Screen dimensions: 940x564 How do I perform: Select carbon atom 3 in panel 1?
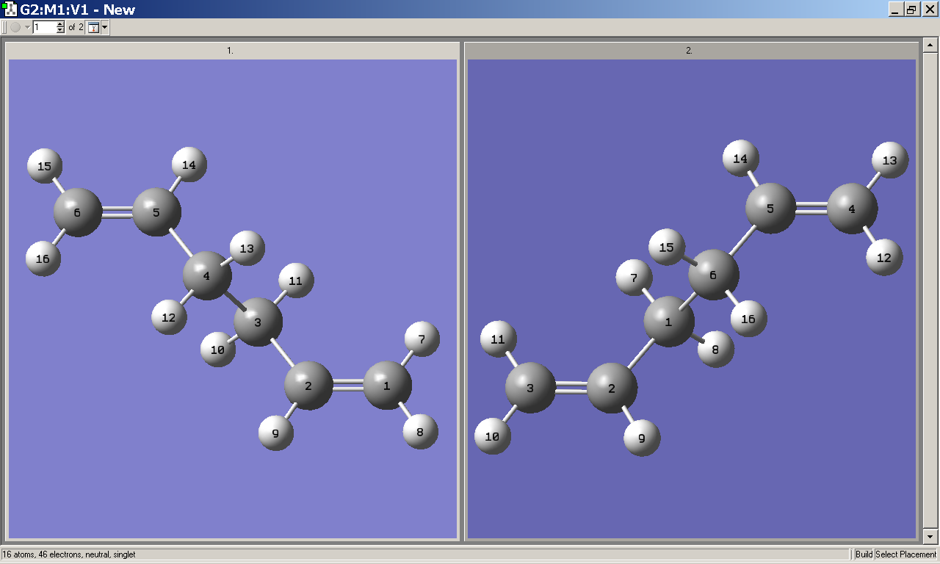tap(258, 322)
